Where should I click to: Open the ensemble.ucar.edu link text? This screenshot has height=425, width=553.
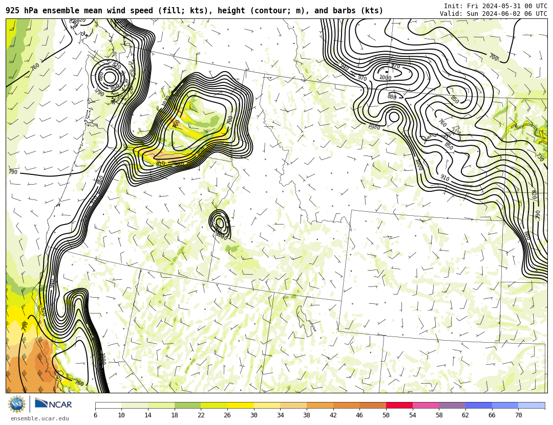click(40, 418)
